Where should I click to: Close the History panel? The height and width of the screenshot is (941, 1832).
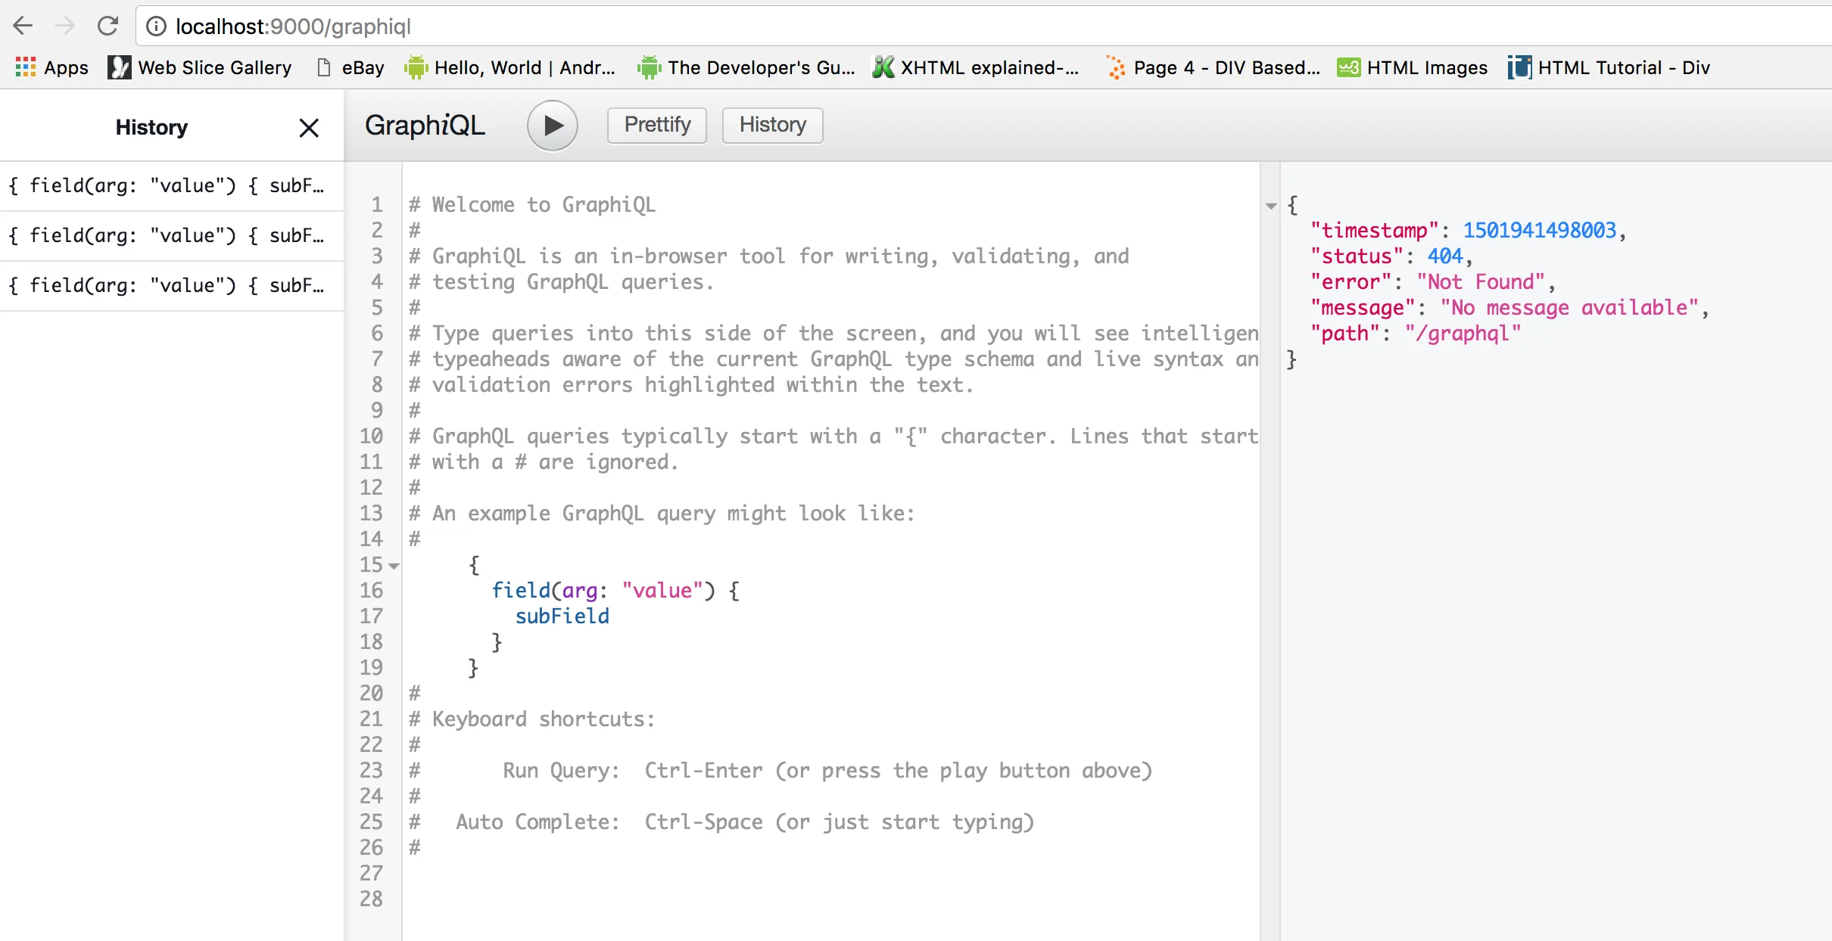(309, 127)
